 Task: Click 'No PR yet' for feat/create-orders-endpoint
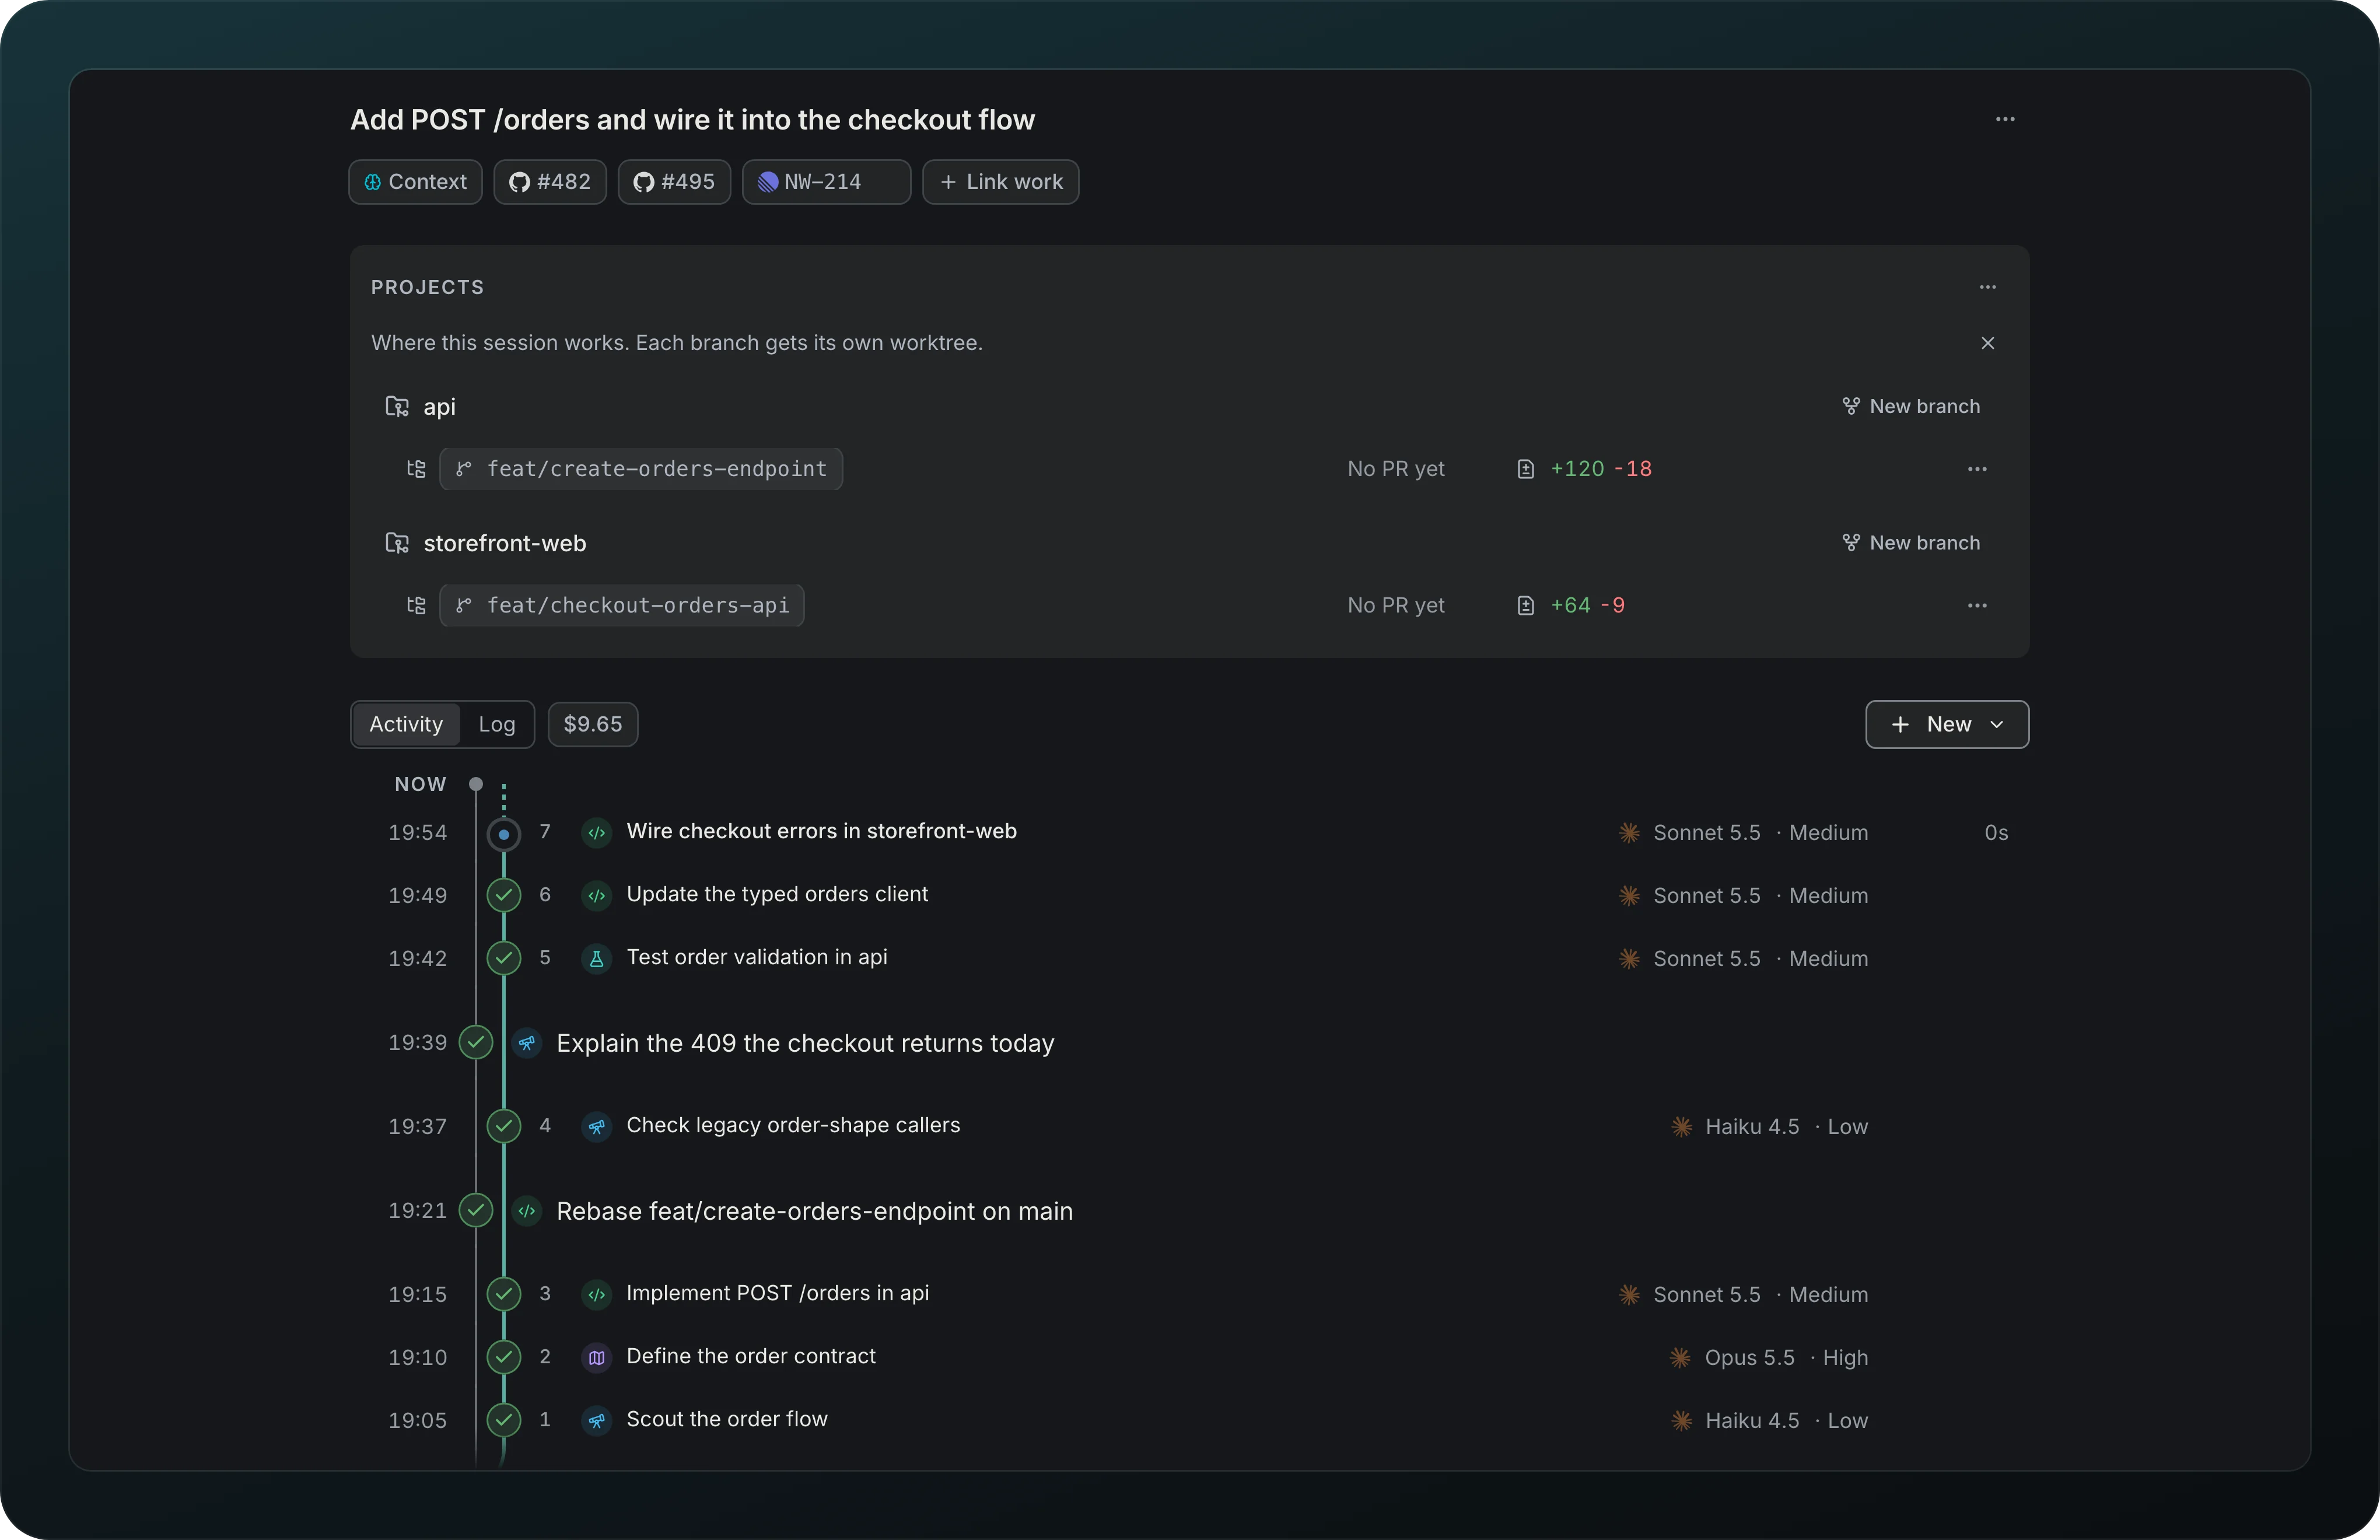pyautogui.click(x=1396, y=469)
